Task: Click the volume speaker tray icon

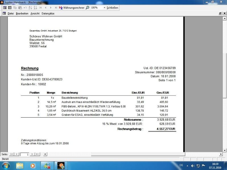Action: click(x=193, y=165)
